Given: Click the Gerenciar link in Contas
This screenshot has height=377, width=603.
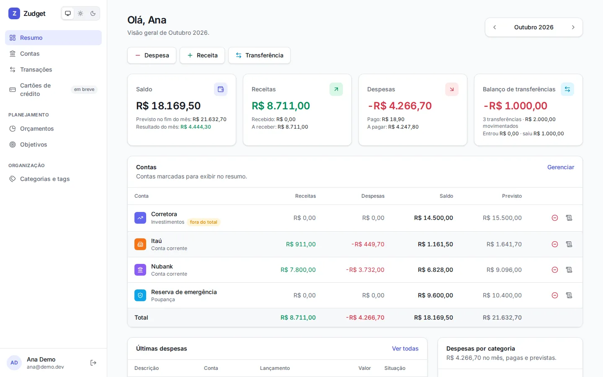Looking at the screenshot, I should pos(561,167).
